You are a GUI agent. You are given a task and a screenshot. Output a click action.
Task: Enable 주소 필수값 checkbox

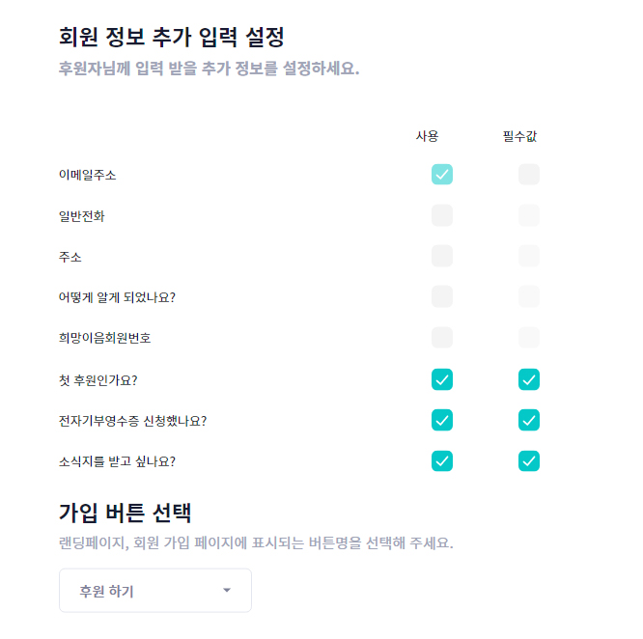(528, 256)
